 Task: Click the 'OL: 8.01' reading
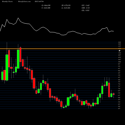[85, 10]
